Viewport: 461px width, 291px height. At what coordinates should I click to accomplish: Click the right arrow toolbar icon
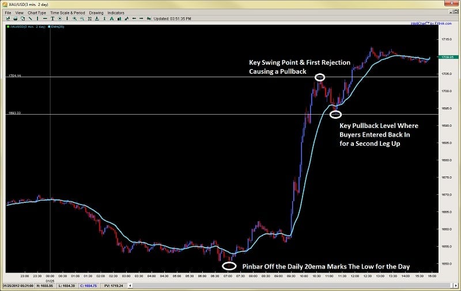coord(141,18)
